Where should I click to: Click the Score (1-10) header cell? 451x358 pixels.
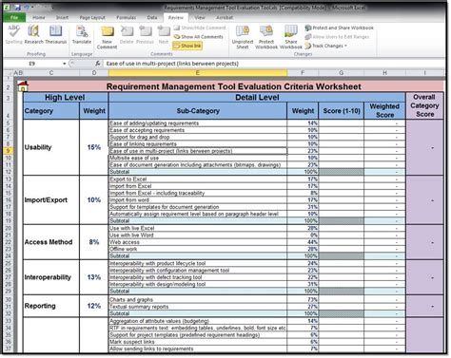coord(342,111)
